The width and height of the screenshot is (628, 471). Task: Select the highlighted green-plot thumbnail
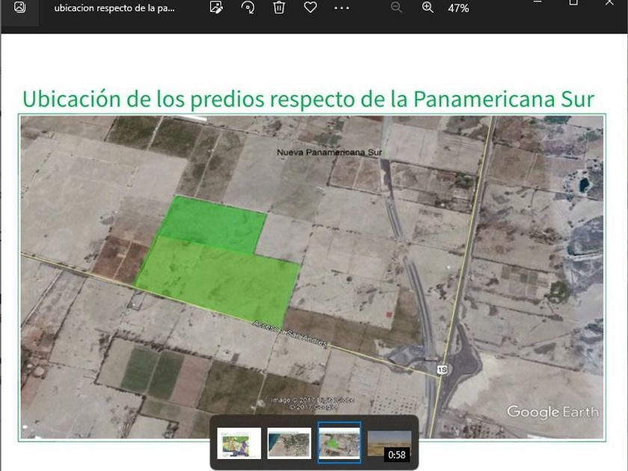[339, 443]
